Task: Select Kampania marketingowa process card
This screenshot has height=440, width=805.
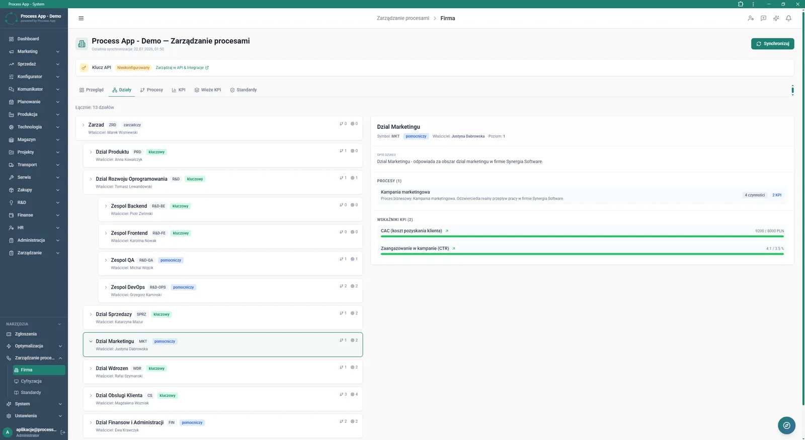Action: (582, 195)
